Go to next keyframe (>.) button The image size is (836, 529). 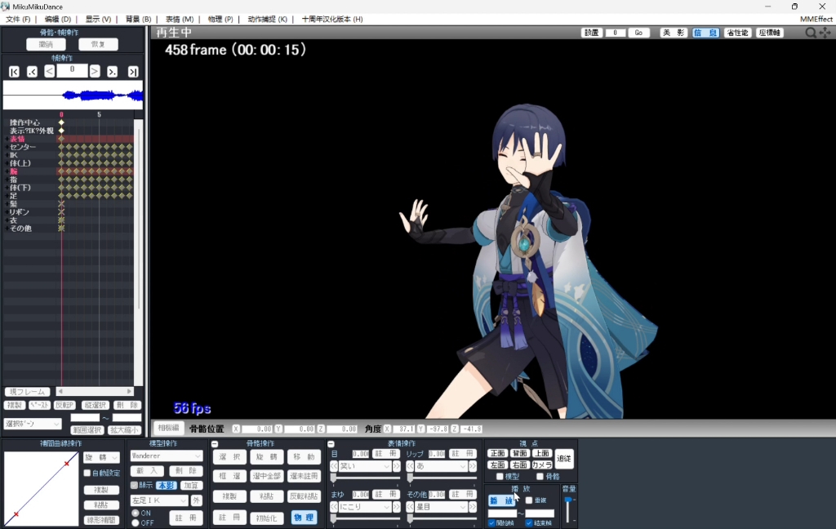[x=112, y=72]
